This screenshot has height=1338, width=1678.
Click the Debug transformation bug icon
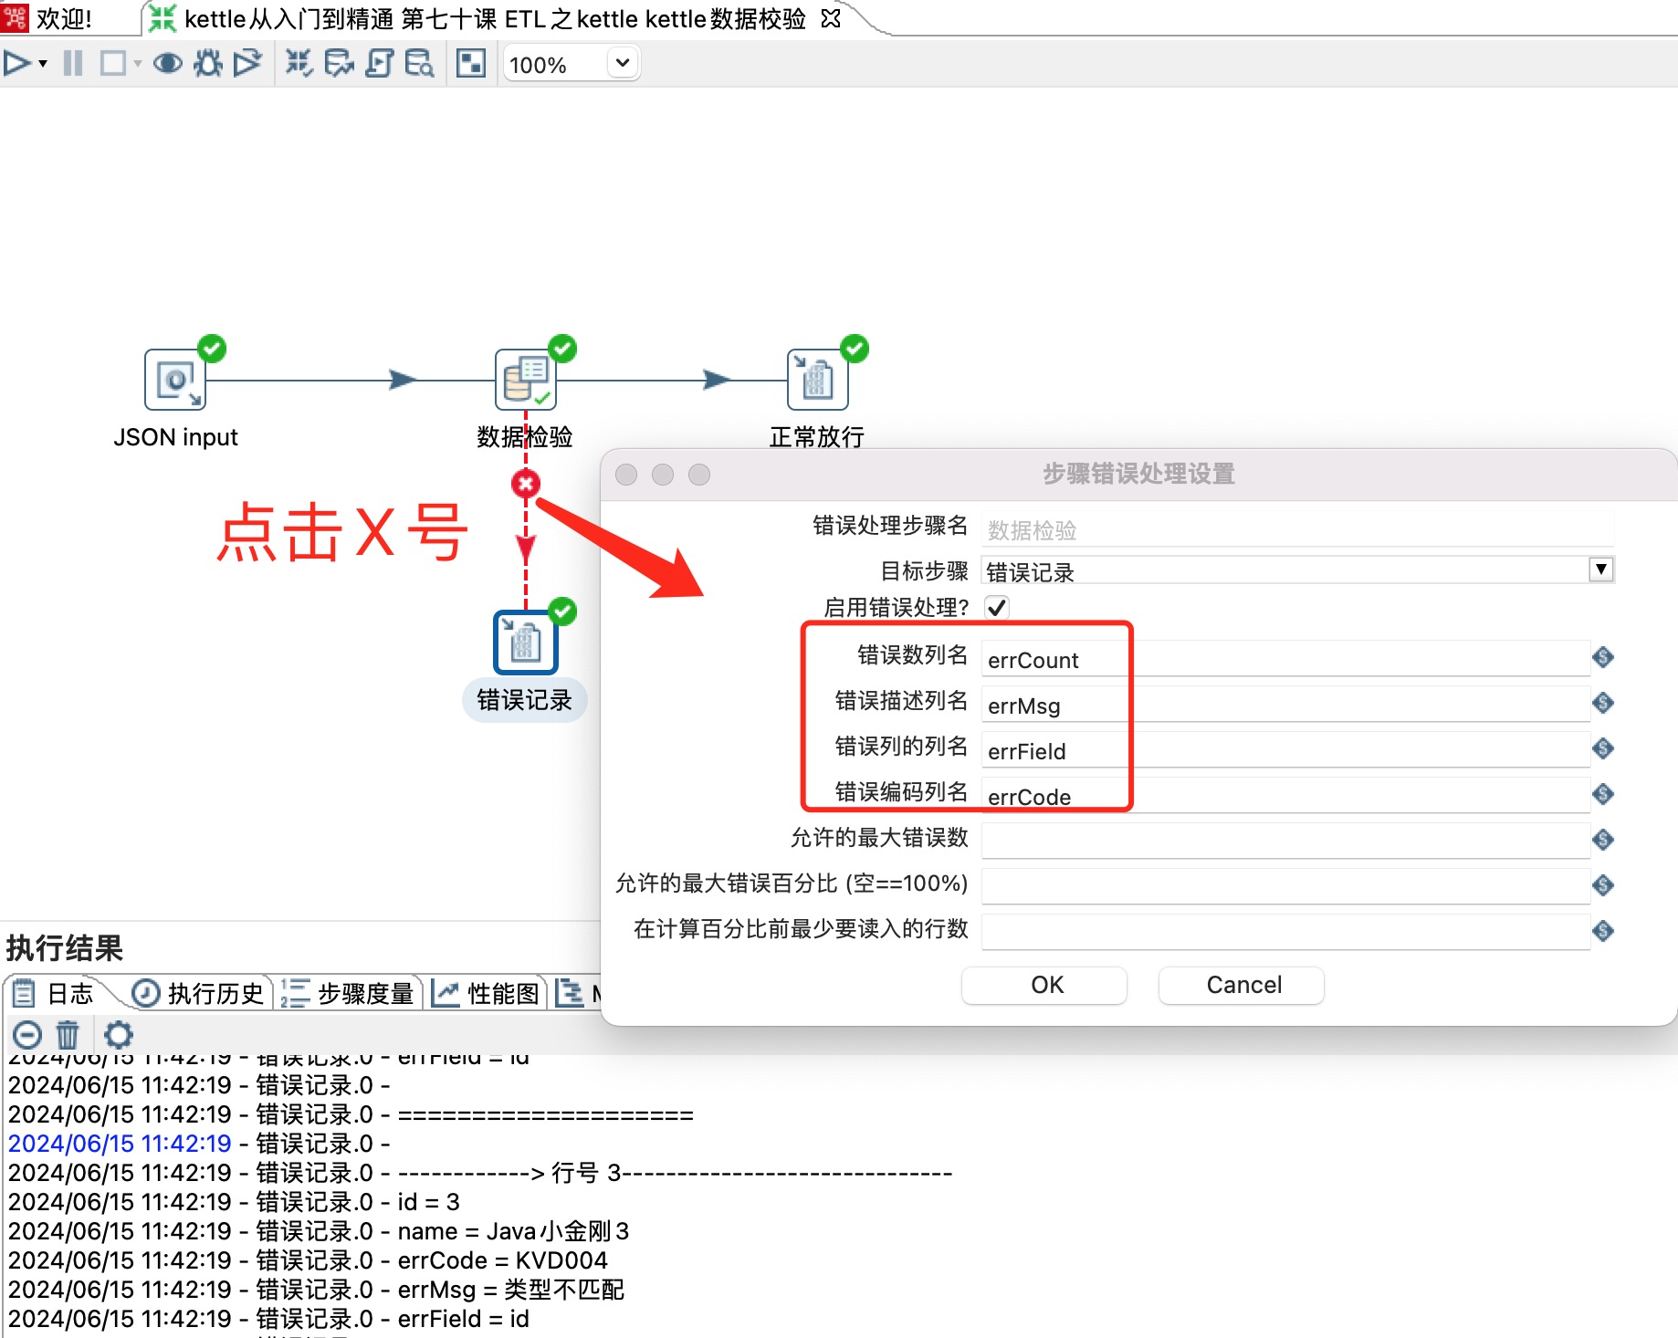208,63
